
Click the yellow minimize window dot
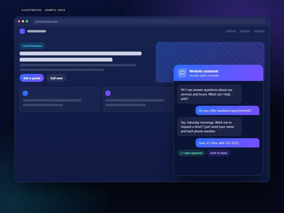[23, 21]
